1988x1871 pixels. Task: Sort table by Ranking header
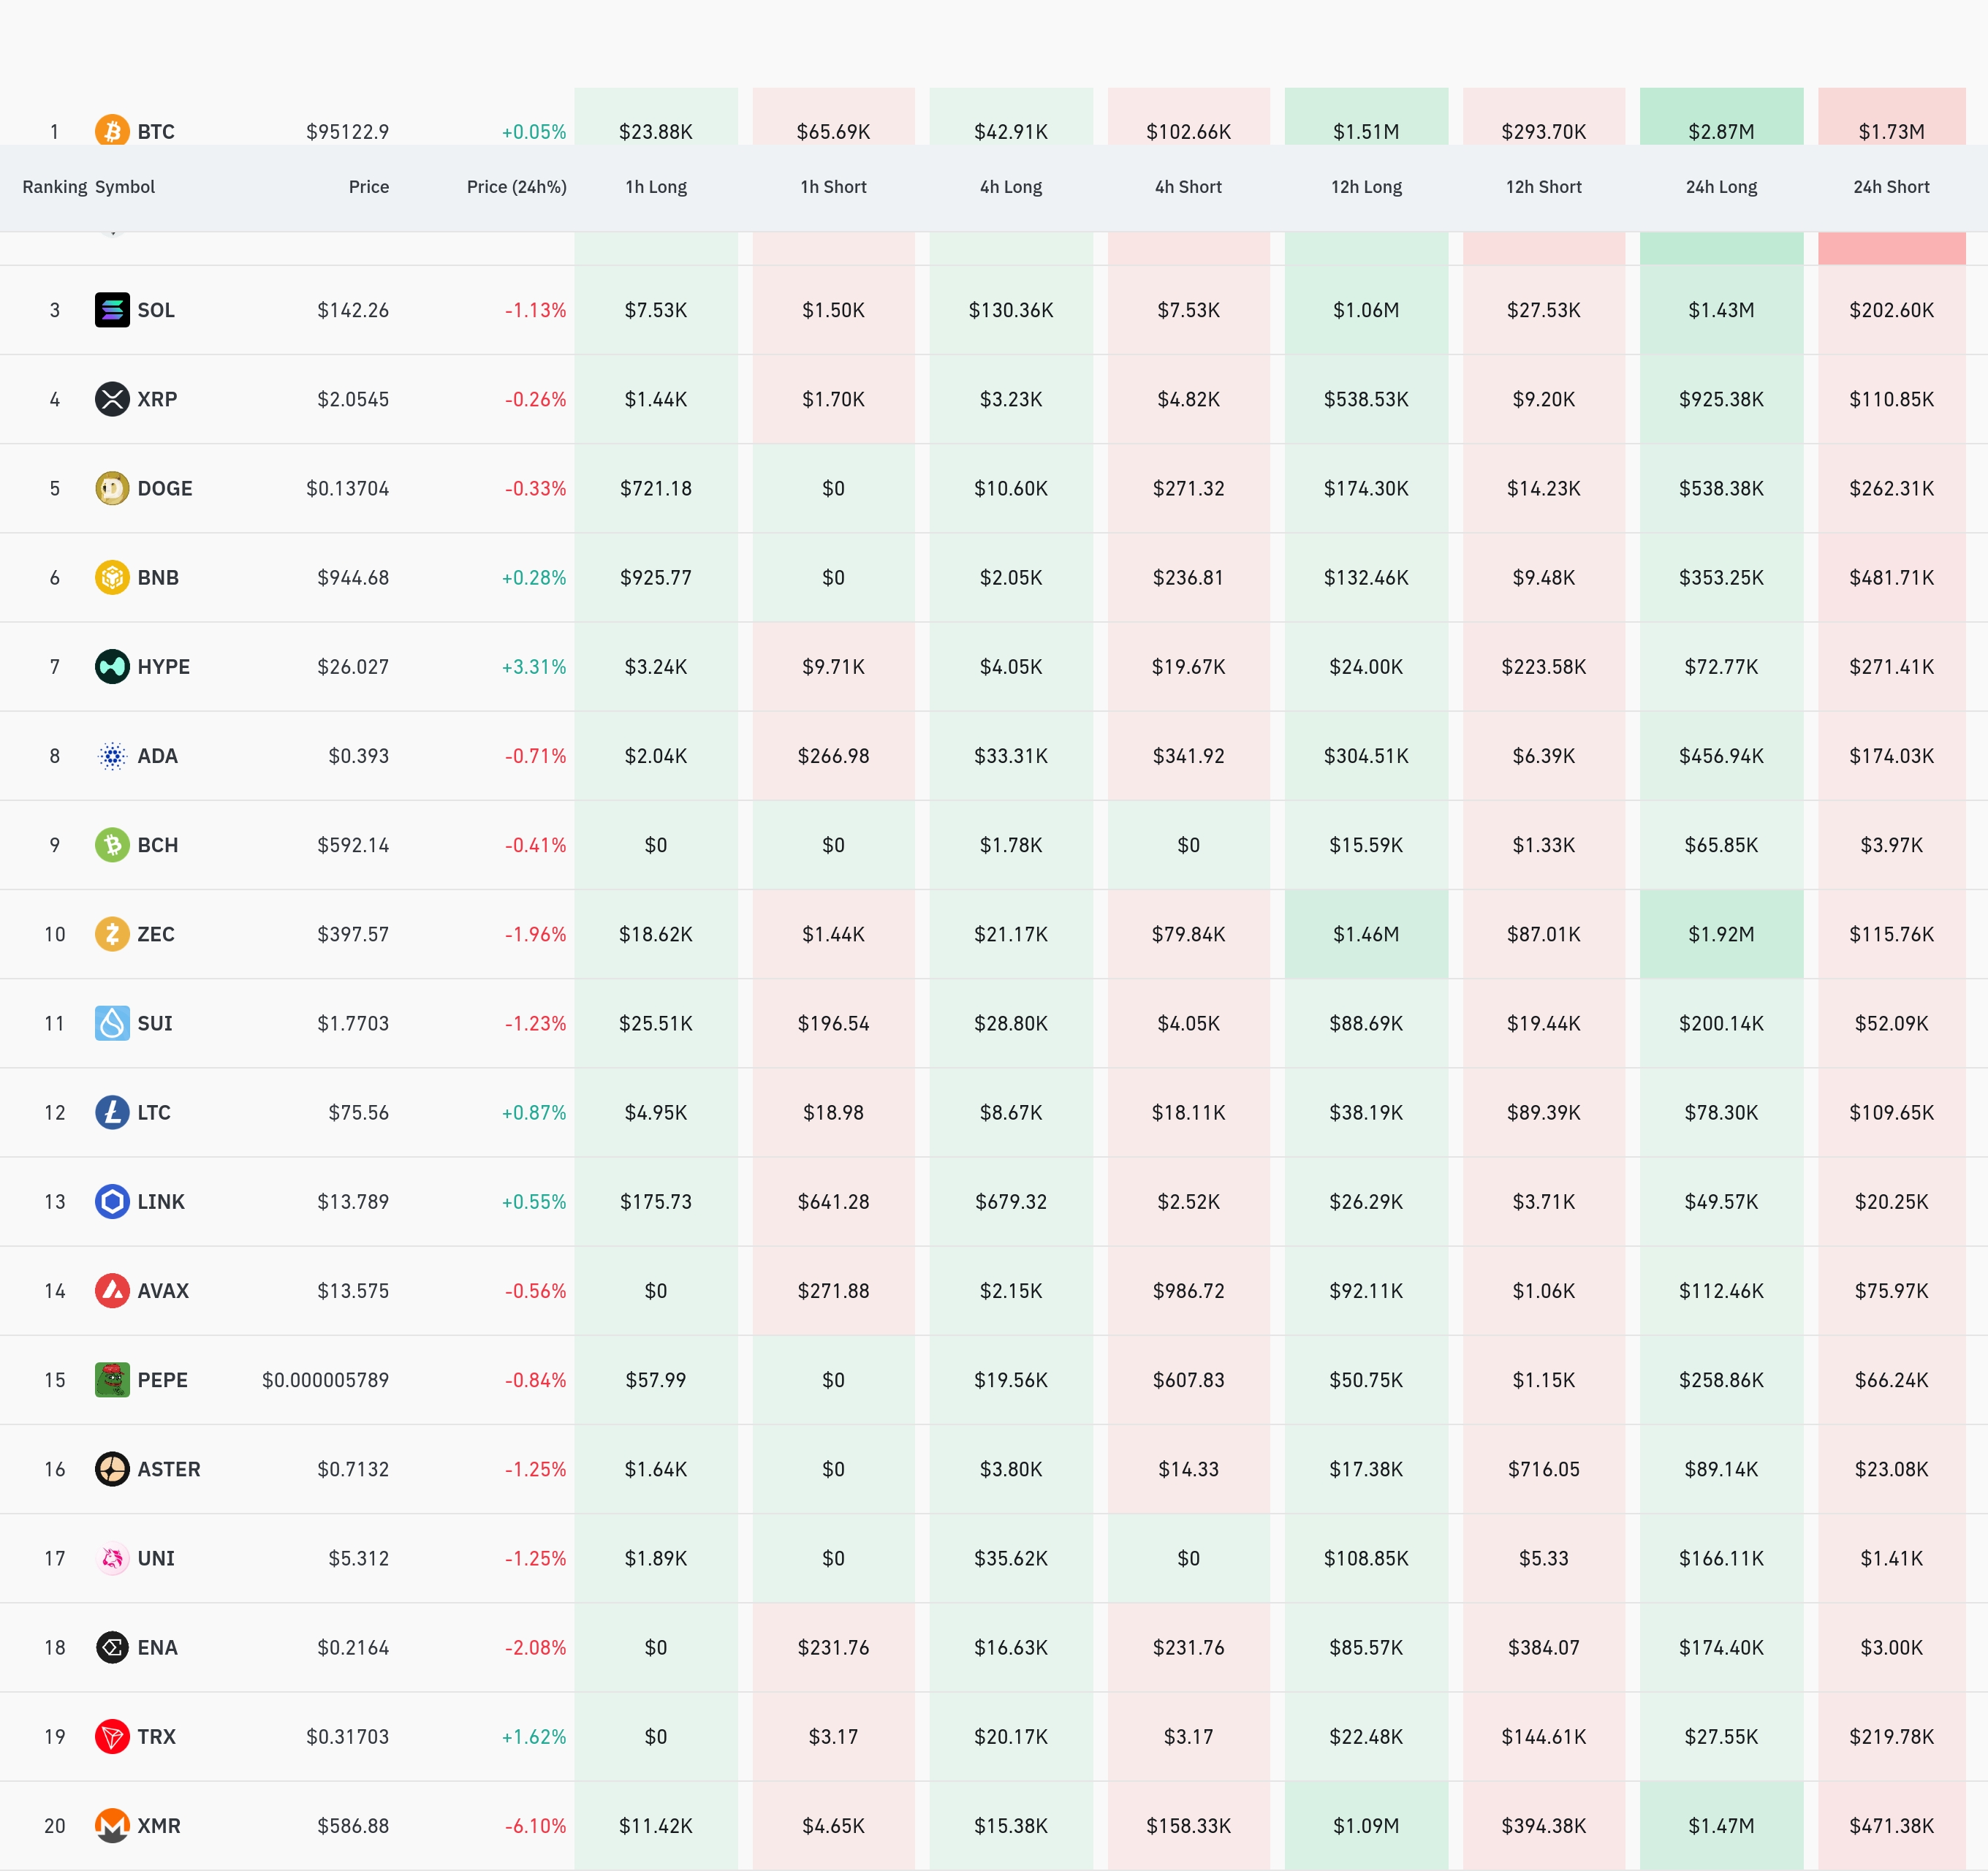54,187
